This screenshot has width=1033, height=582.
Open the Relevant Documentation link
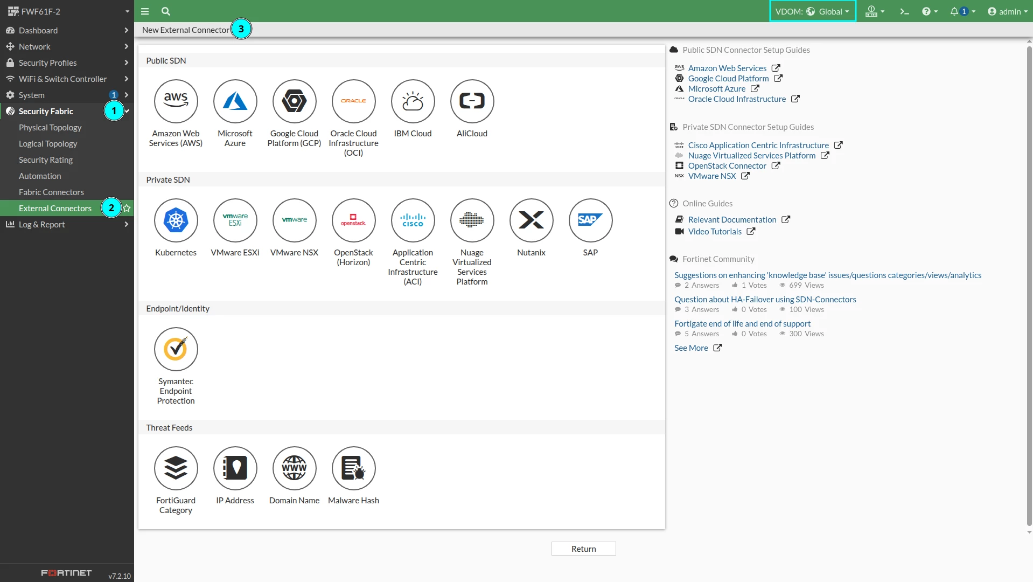point(732,220)
